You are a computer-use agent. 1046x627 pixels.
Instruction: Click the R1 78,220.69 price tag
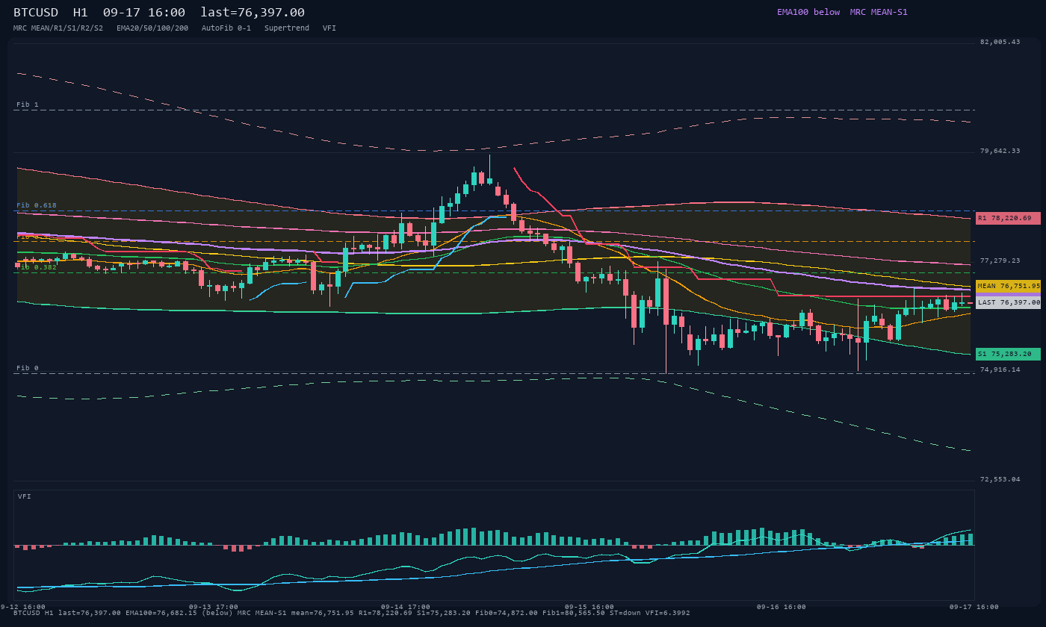[x=1008, y=218]
